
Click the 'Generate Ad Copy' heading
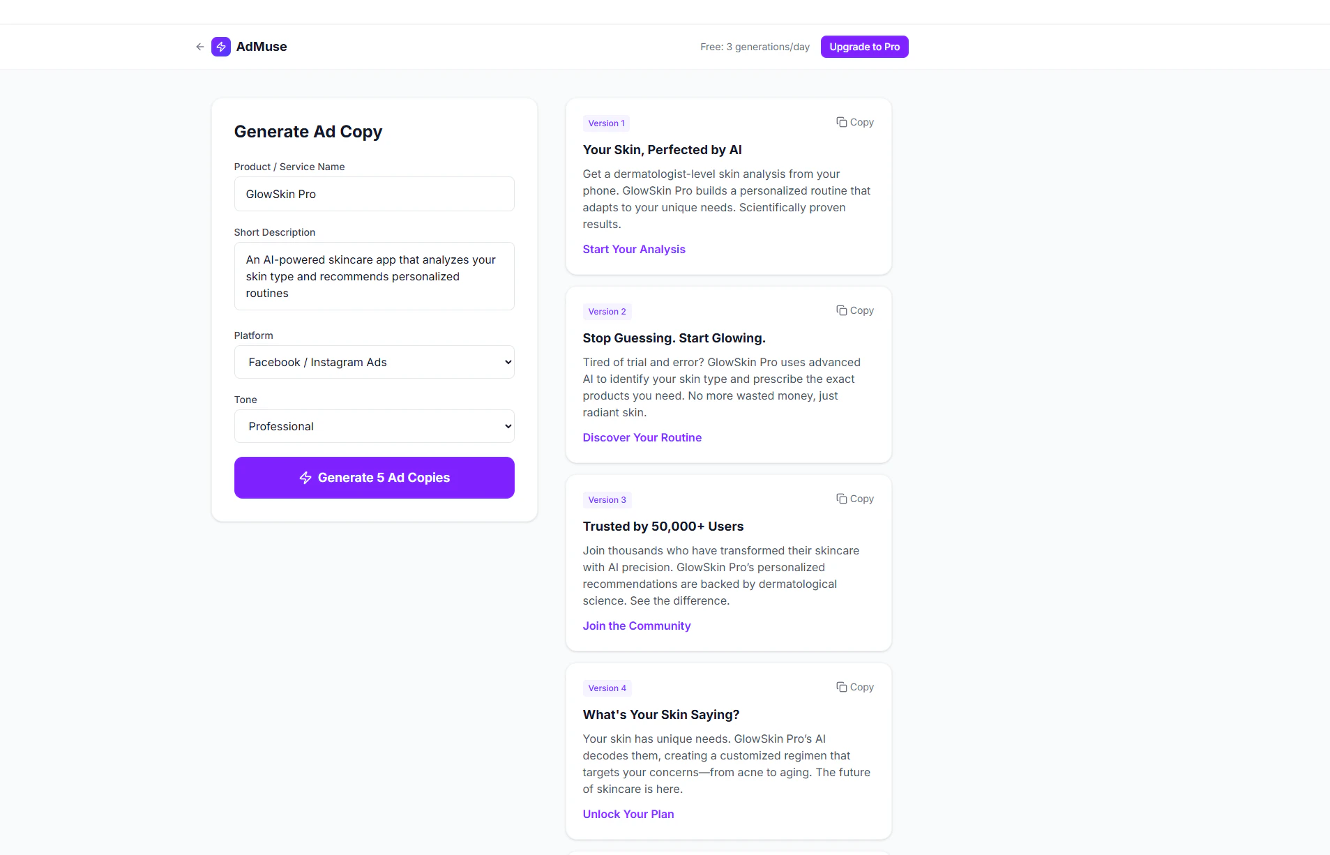click(x=308, y=132)
